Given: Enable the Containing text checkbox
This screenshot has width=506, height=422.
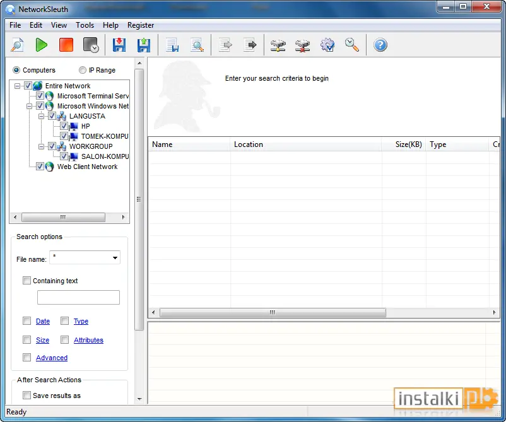Looking at the screenshot, I should pyautogui.click(x=26, y=280).
